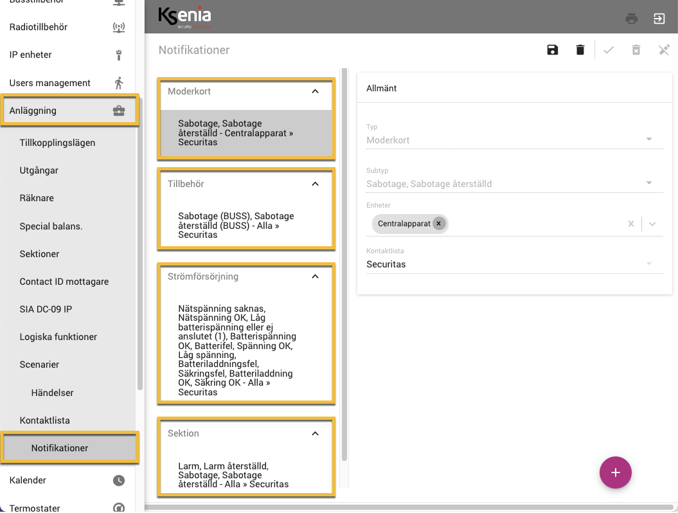Remove the Centralapparat chip with x
This screenshot has height=513, width=678.
pos(438,224)
